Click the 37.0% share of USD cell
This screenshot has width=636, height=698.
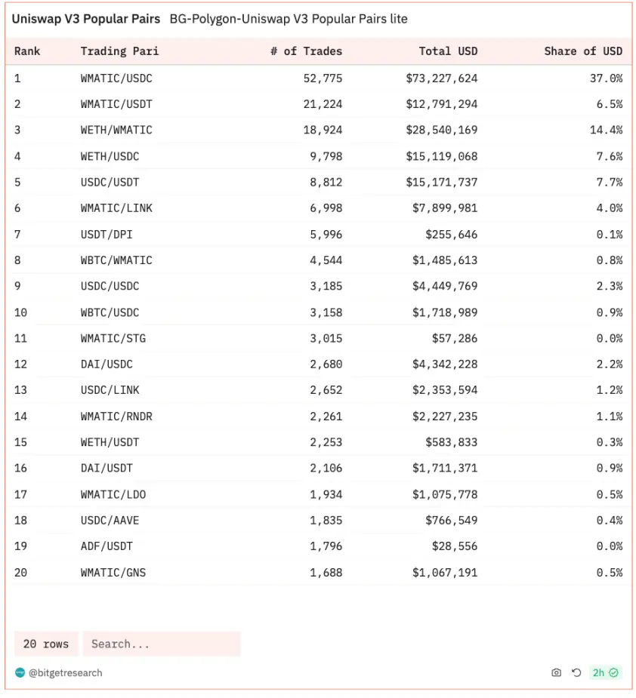606,78
